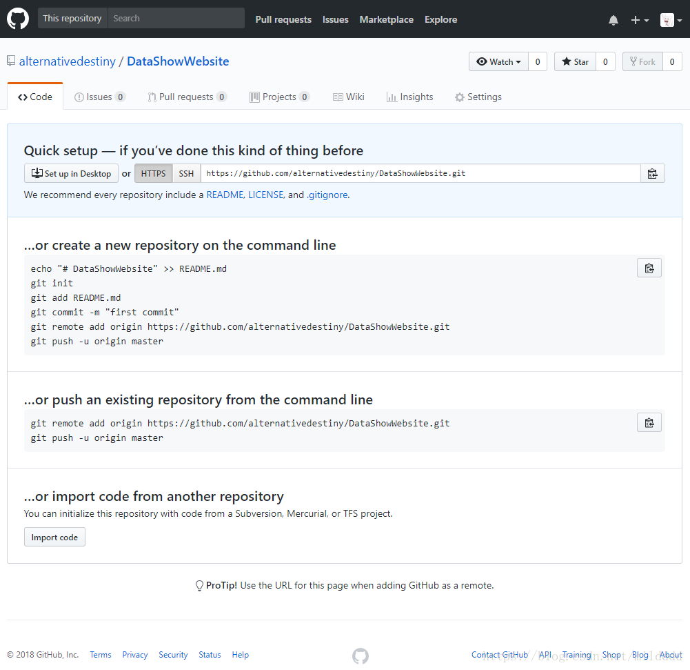Open Pull requests in top navigation
This screenshot has width=690, height=670.
pyautogui.click(x=283, y=19)
